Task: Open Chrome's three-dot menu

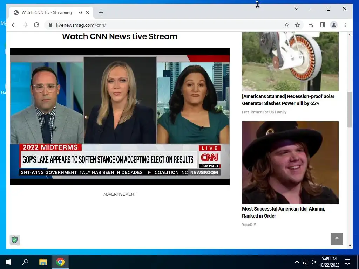Action: pyautogui.click(x=345, y=25)
